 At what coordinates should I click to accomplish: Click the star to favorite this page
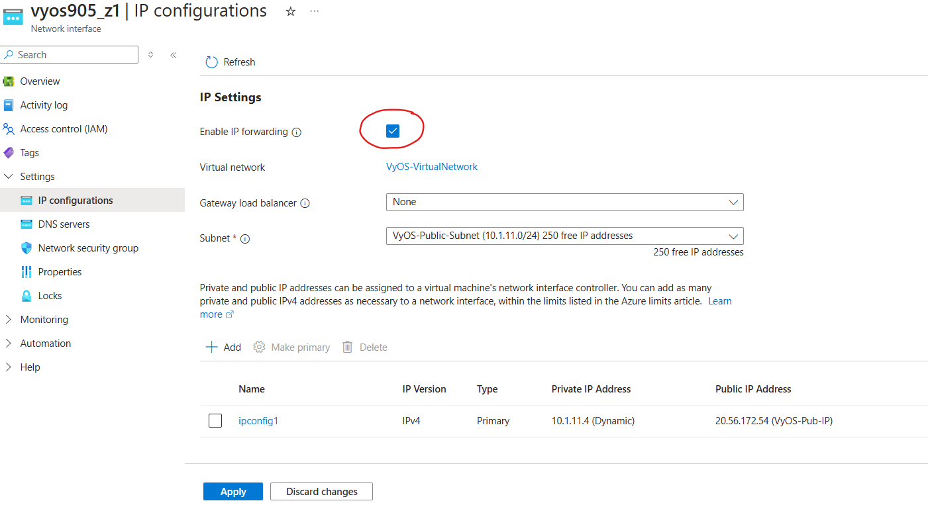coord(290,11)
